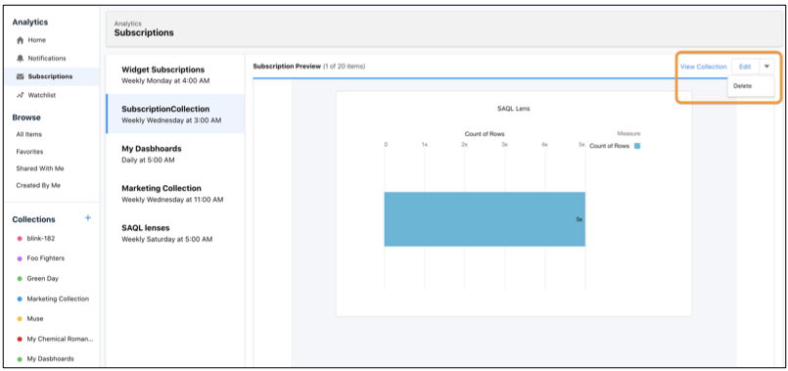Select the SAQL lenses subscription
Viewport: 788px width, 371px height.
(x=175, y=233)
